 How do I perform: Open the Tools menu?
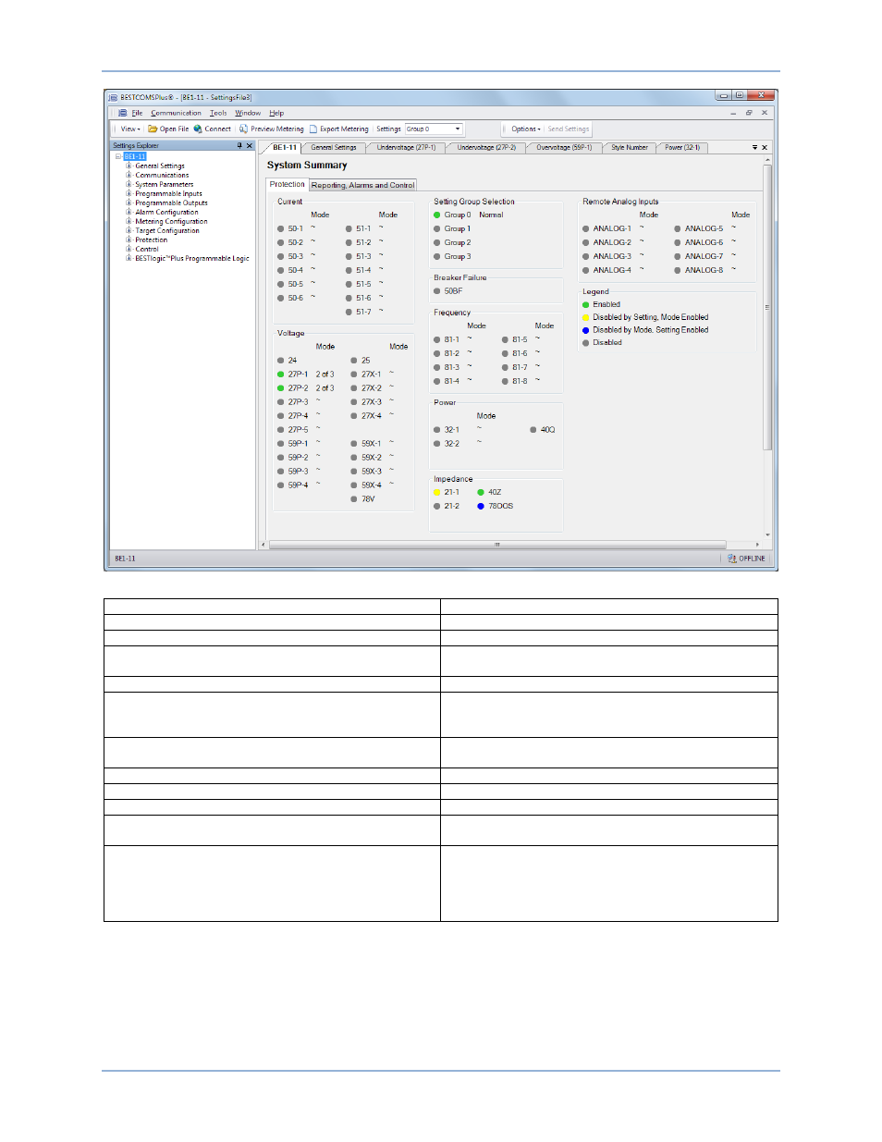coord(218,113)
